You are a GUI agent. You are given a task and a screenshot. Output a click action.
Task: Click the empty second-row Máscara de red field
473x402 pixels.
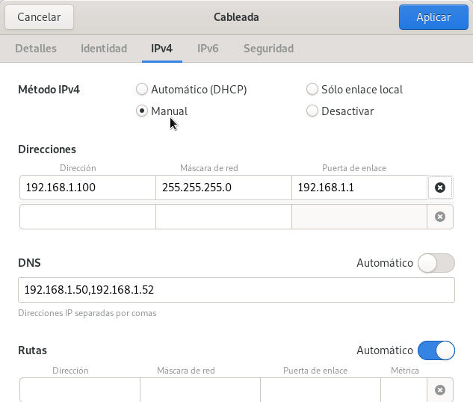223,217
